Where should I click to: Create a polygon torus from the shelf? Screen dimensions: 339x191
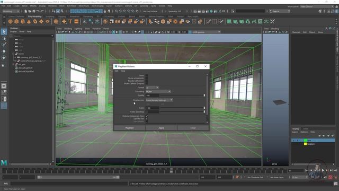click(35, 21)
